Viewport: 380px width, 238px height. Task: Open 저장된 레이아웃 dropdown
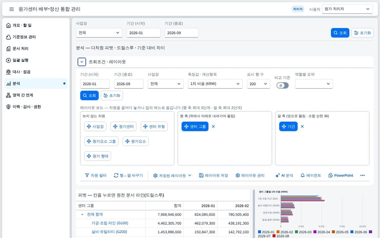coord(172,175)
